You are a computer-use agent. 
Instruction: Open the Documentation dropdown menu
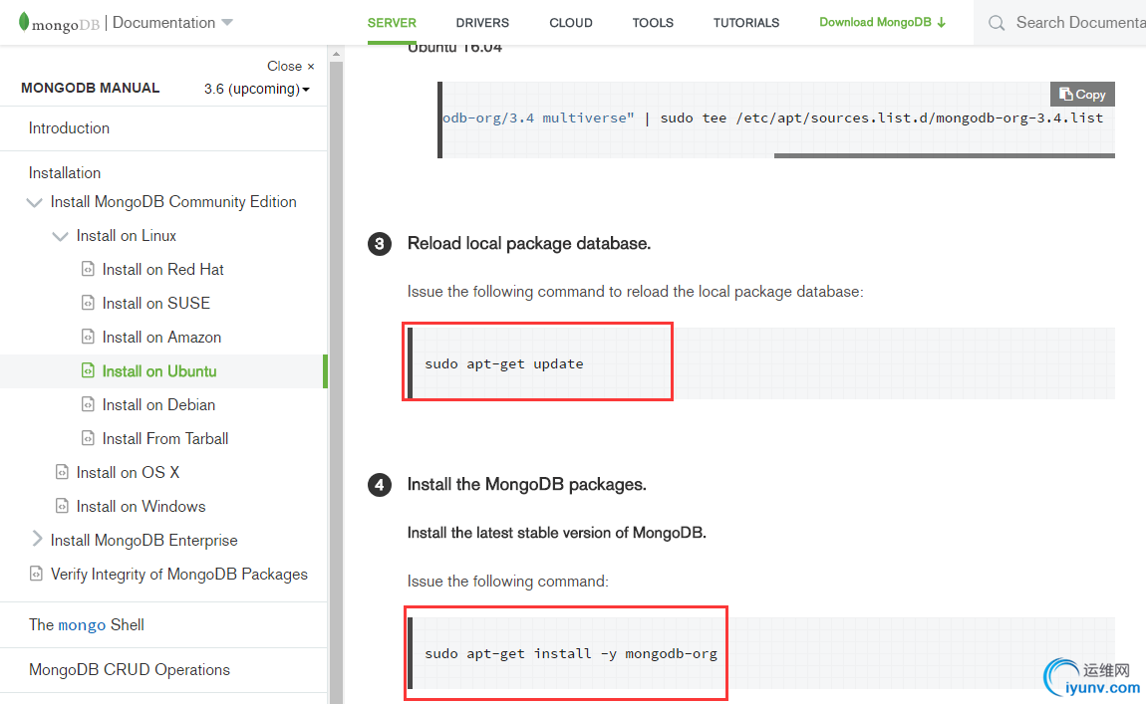point(172,23)
